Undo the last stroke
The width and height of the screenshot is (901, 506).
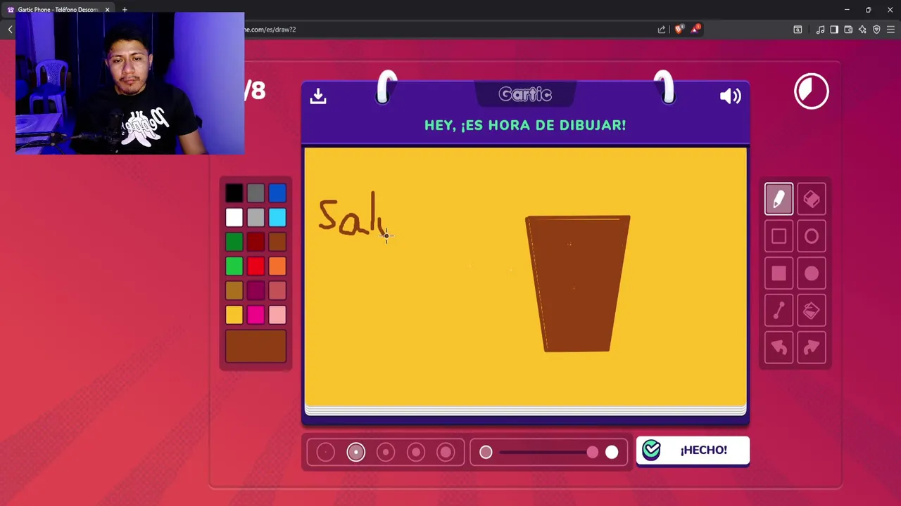tap(779, 347)
